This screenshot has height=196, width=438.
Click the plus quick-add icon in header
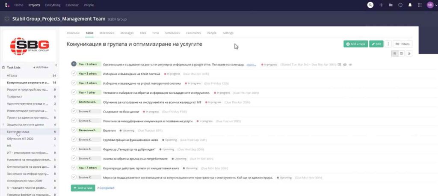381,5
